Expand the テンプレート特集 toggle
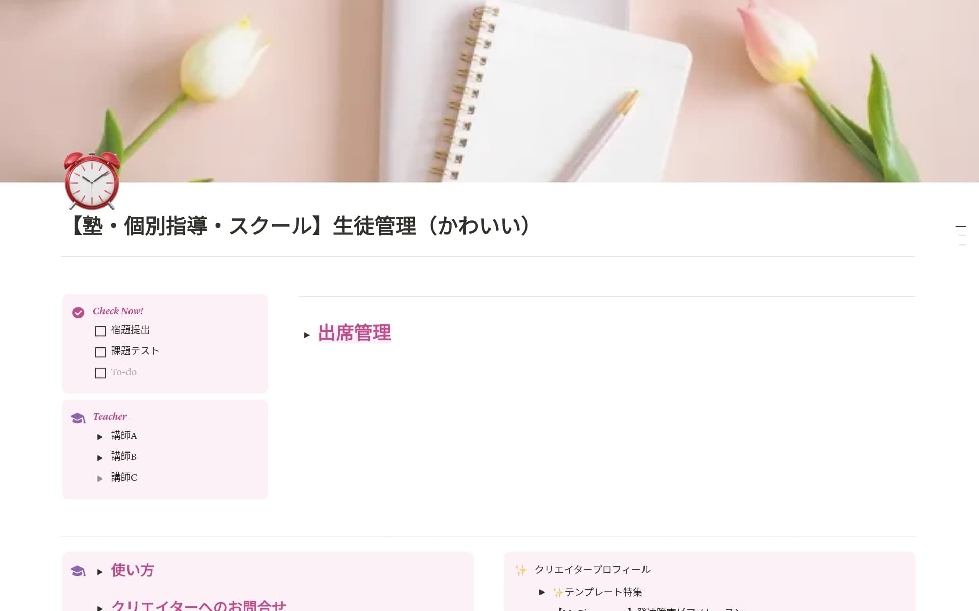The width and height of the screenshot is (979, 611). tap(542, 592)
